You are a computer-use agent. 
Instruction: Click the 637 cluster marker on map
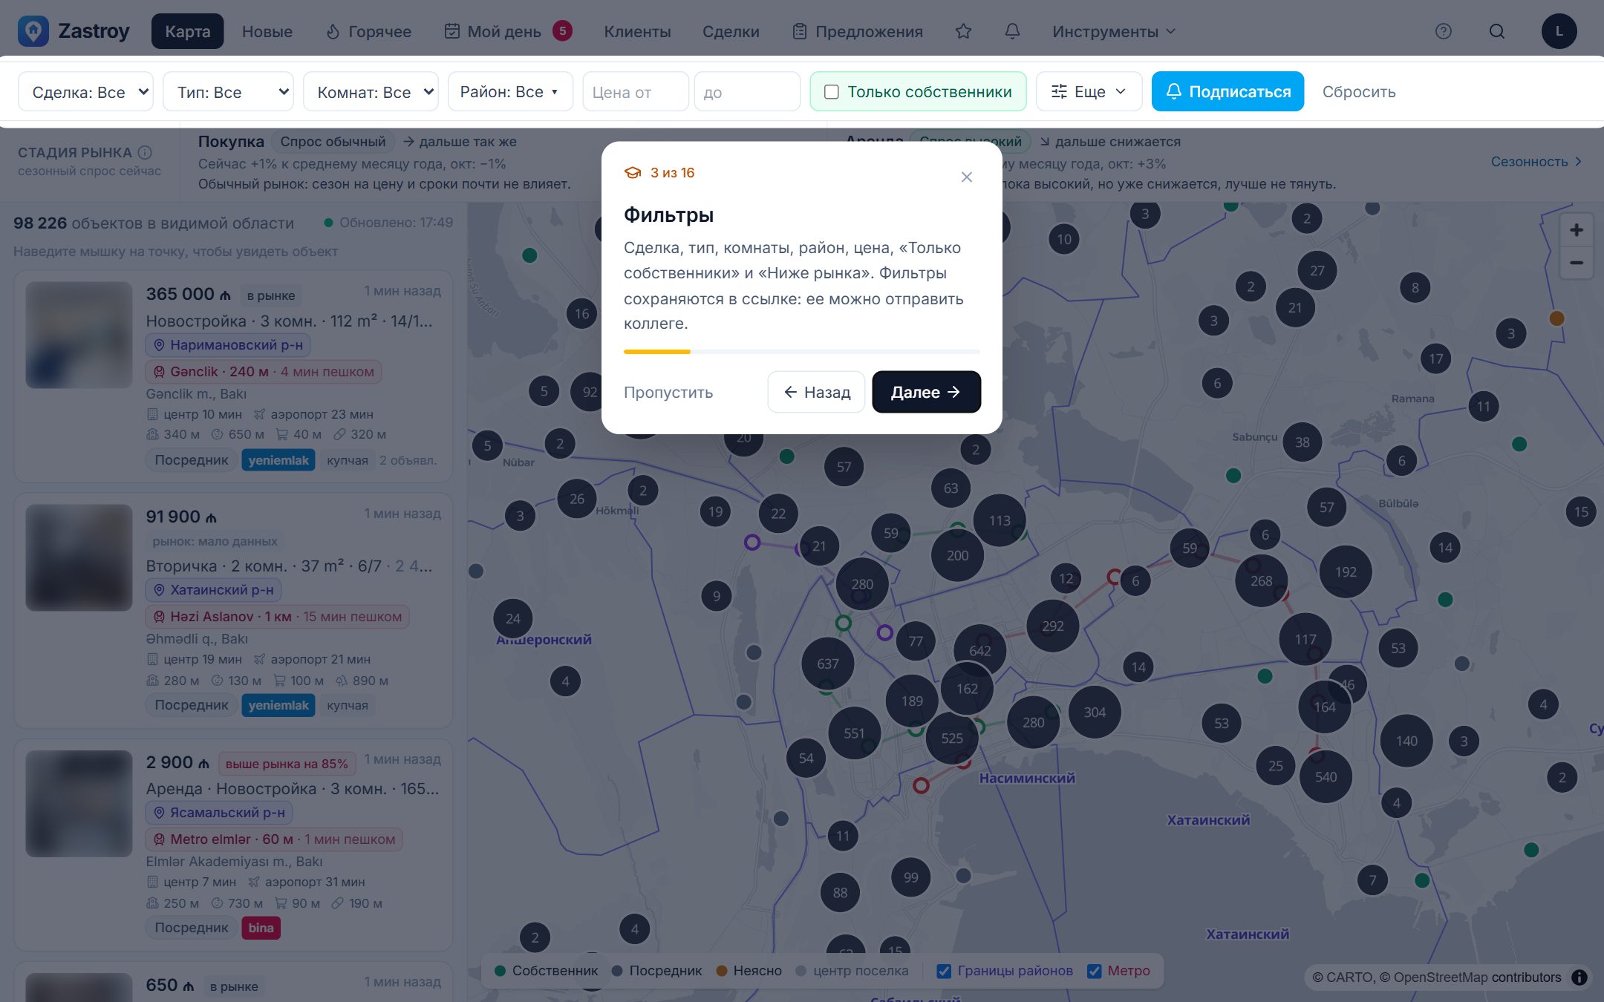click(827, 664)
